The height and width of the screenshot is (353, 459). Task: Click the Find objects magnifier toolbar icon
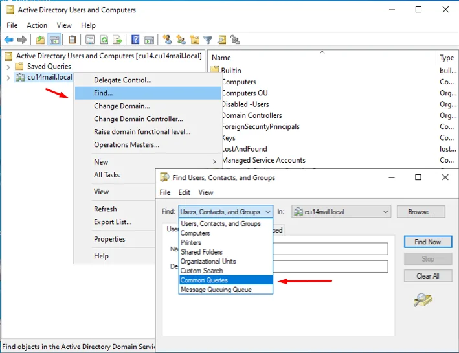[x=221, y=40]
